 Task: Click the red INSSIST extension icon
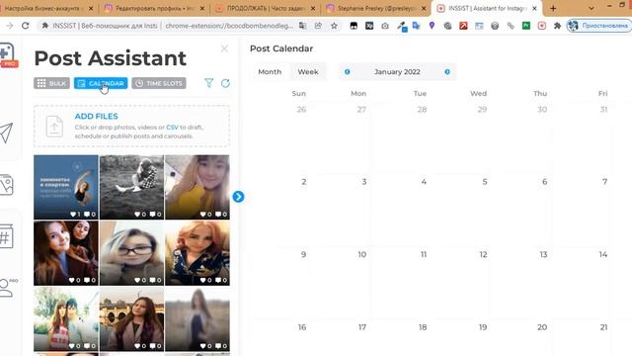pos(542,26)
